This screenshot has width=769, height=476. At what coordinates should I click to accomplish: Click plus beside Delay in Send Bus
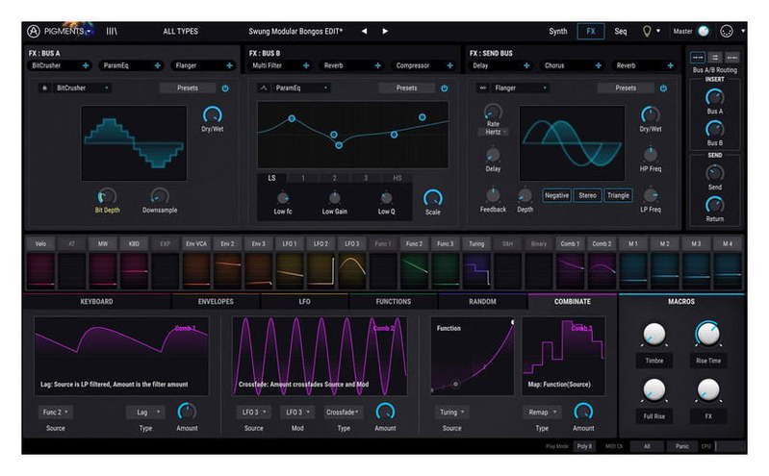tap(526, 65)
